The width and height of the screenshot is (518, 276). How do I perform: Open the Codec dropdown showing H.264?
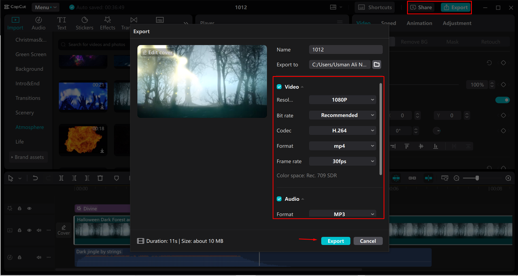(342, 131)
